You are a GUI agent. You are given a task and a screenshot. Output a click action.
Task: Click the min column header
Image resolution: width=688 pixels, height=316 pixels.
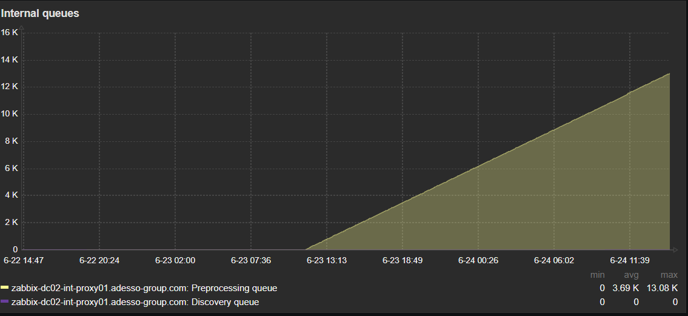(597, 275)
